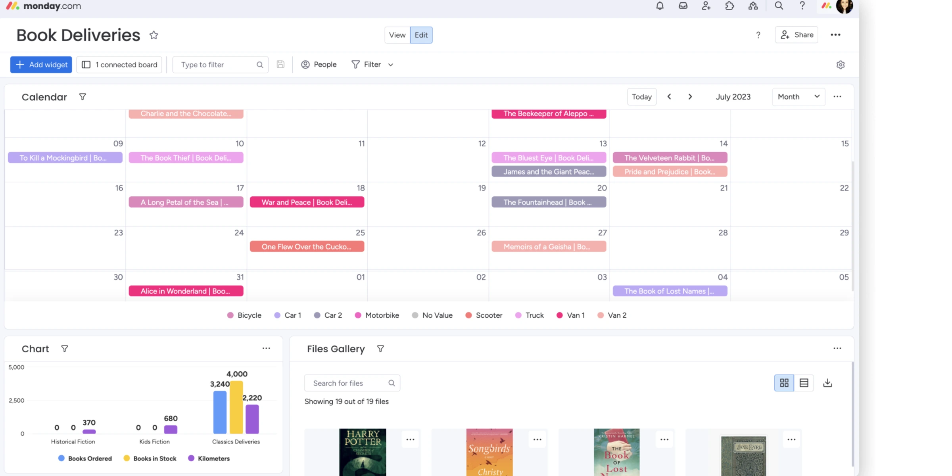Download files using the export icon
Screen dimensions: 952x476
tap(827, 382)
